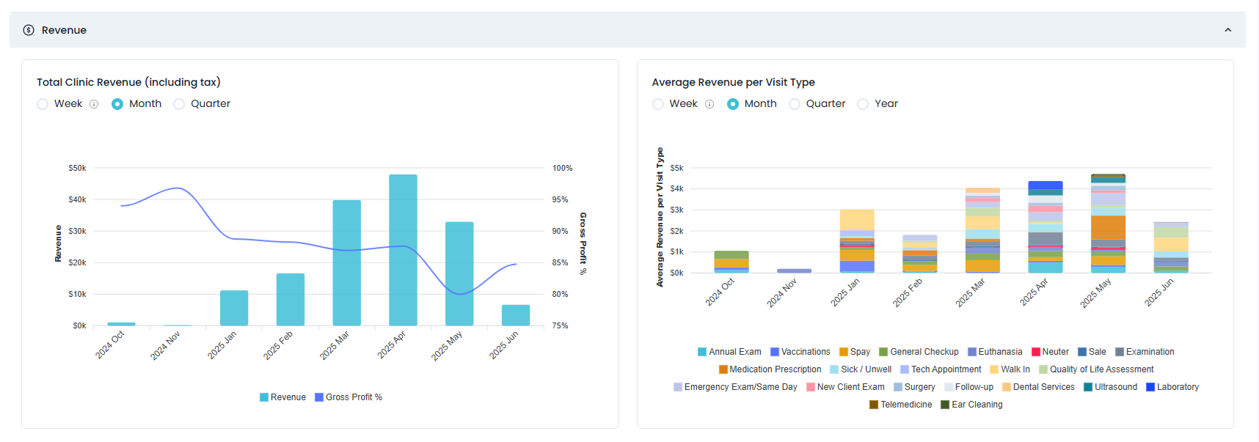
Task: Toggle the Revenue legend color swatch
Action: [x=264, y=397]
